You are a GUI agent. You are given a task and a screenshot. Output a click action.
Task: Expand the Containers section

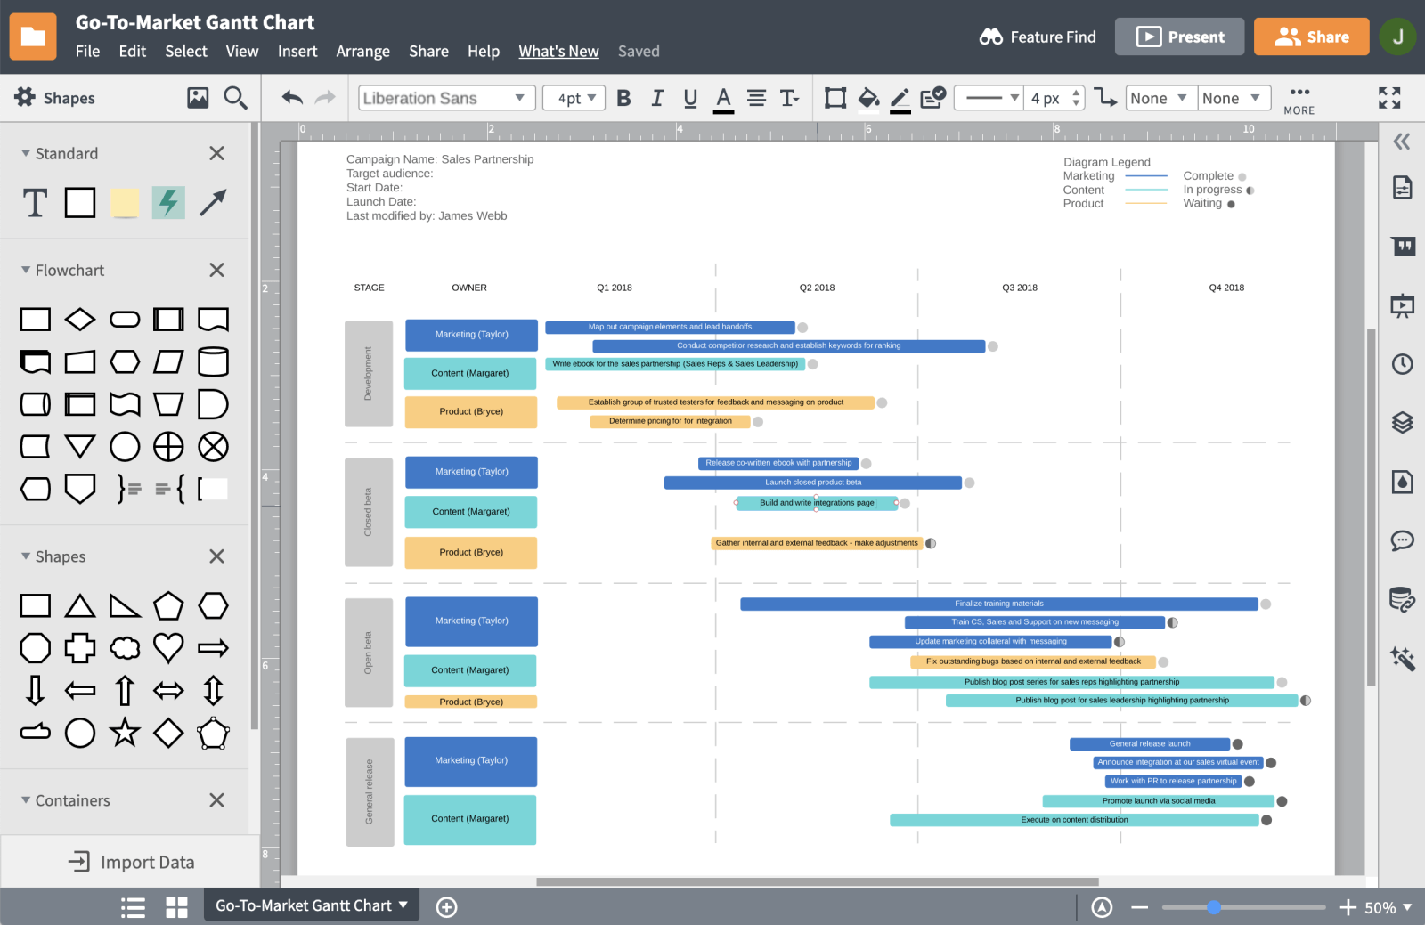click(26, 800)
